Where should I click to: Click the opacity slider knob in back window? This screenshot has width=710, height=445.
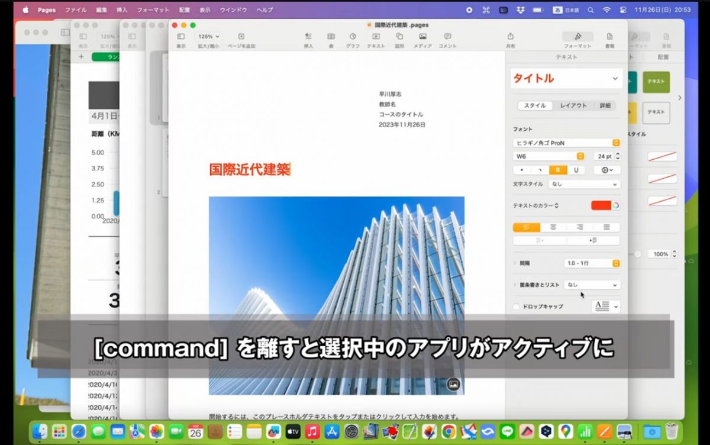tap(637, 254)
